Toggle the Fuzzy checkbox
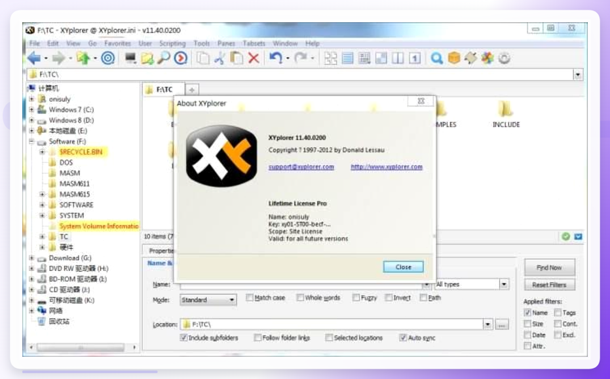Screen dimensions: 610x379 [356, 298]
